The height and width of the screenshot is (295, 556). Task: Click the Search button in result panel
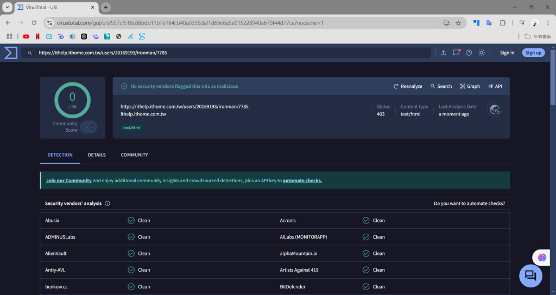point(441,86)
